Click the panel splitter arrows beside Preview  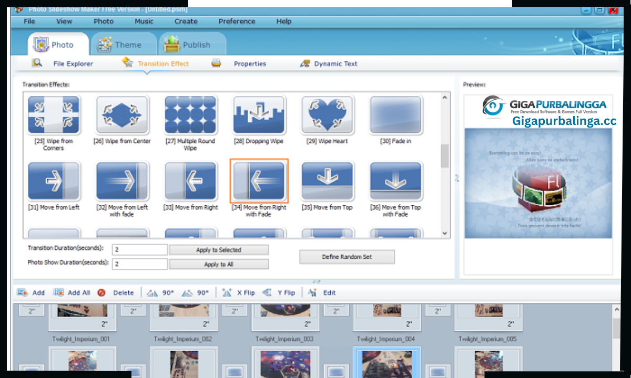(457, 178)
